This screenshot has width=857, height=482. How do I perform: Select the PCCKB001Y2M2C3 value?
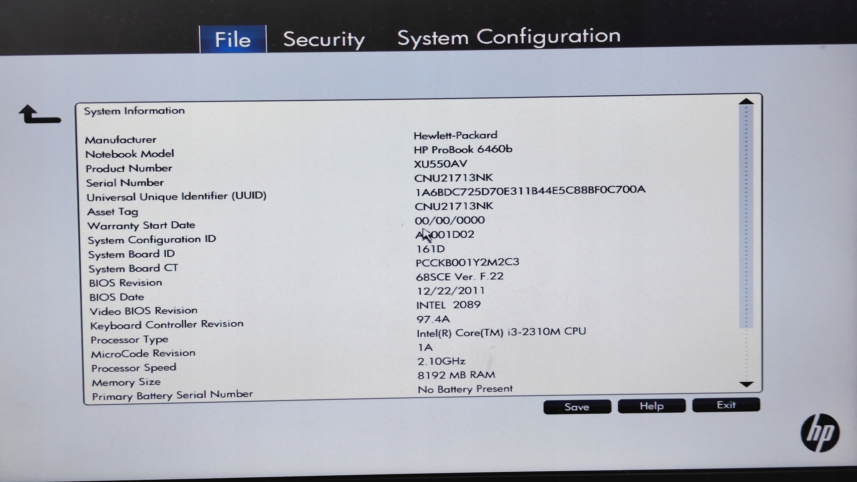point(467,262)
